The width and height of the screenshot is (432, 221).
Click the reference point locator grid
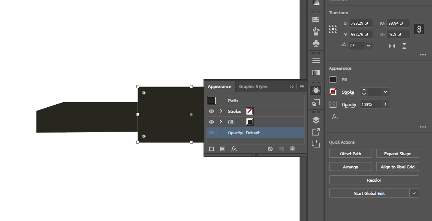point(333,29)
